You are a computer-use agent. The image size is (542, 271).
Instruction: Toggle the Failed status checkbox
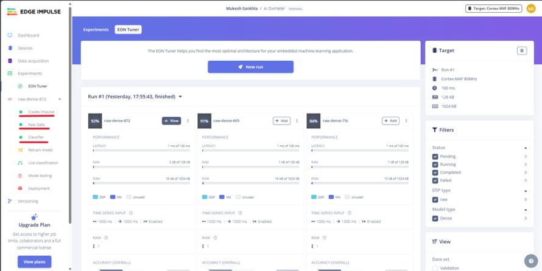(435, 180)
